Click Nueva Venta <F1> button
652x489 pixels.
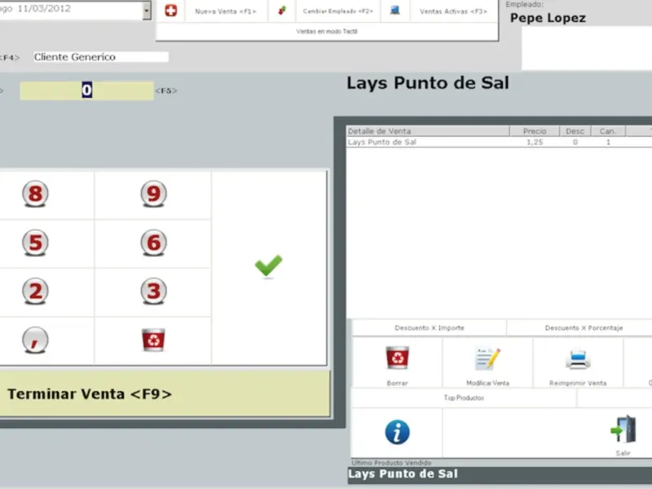tap(226, 11)
